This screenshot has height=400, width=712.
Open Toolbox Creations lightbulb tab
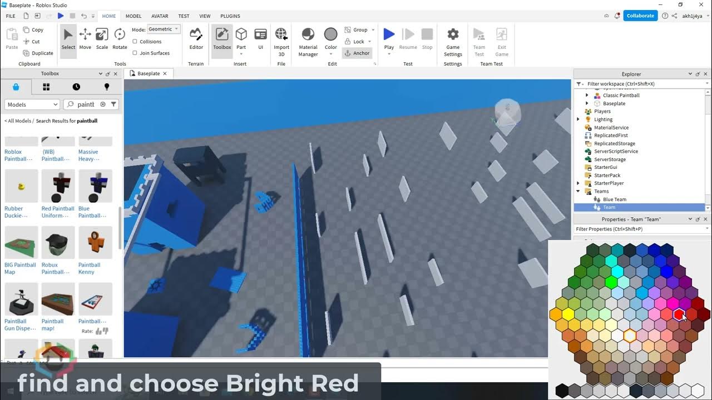(x=107, y=87)
